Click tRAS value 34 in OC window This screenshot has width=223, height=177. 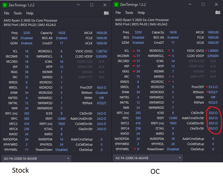[x=138, y=71]
